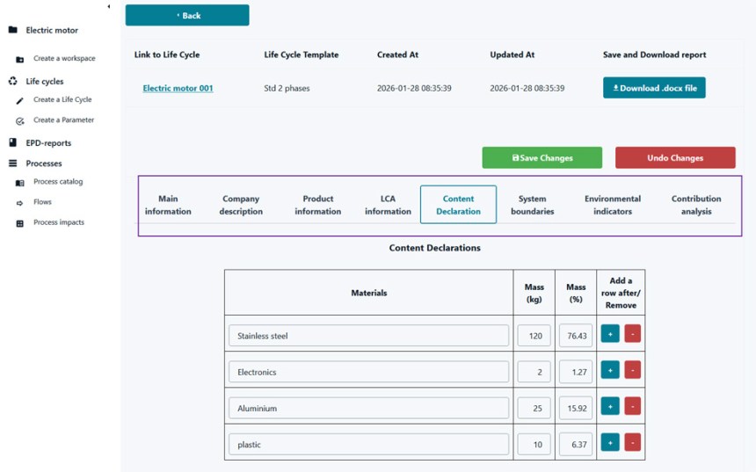Open the Electric motor 001 link
The image size is (756, 472).
178,88
